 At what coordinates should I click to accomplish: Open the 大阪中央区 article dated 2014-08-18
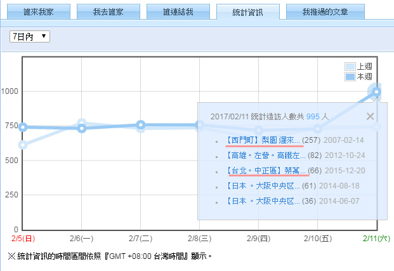(x=263, y=186)
